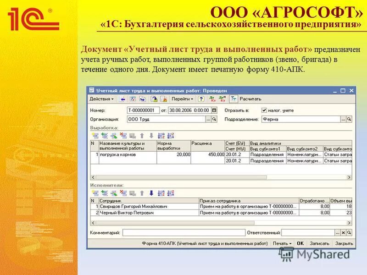The image size is (367, 275).
Task: Click the Дт/Кт postings icon on the toolbar
Action: click(x=211, y=98)
